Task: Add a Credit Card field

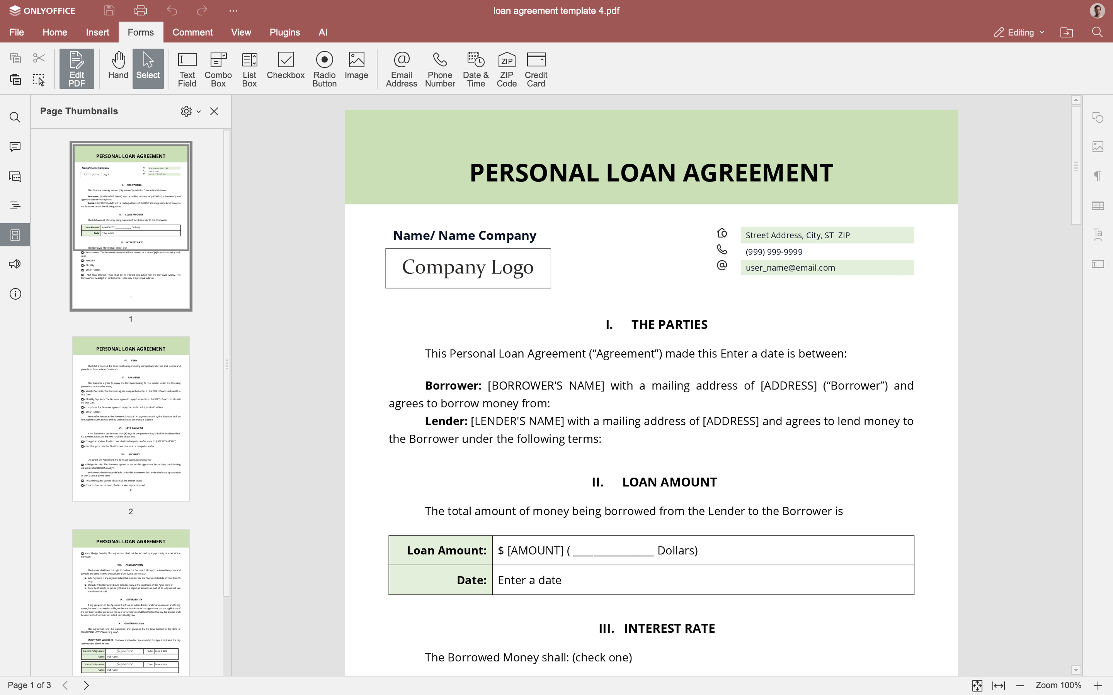Action: [x=536, y=69]
